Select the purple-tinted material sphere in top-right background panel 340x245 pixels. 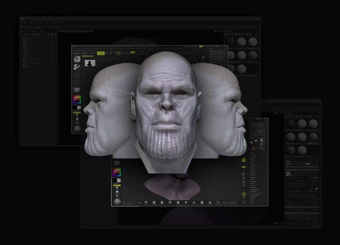tap(253, 55)
